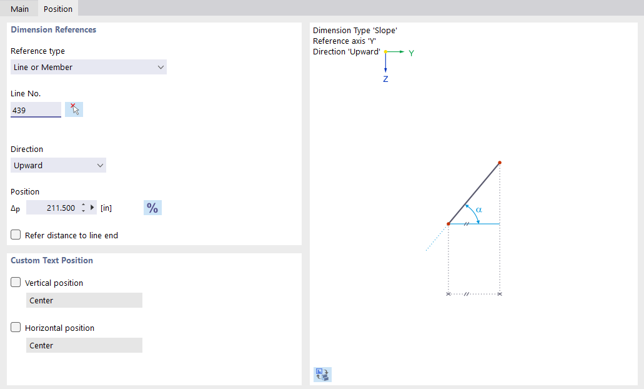644x389 pixels.
Task: Click the preview synchronization icon below the graphic
Action: tap(322, 374)
